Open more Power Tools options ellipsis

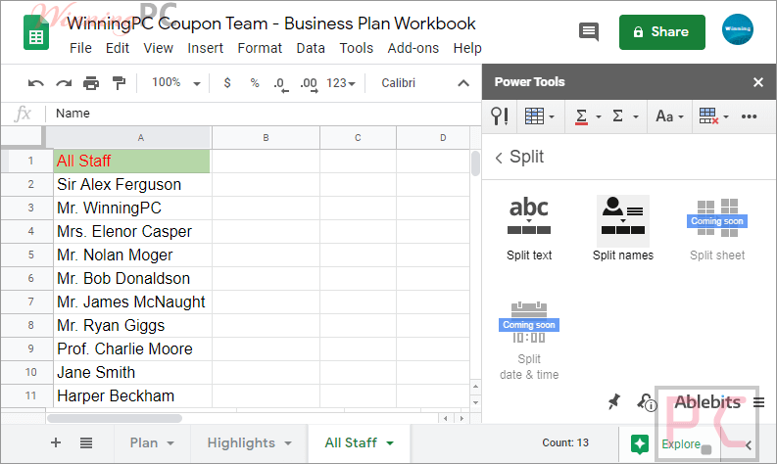pyautogui.click(x=749, y=116)
